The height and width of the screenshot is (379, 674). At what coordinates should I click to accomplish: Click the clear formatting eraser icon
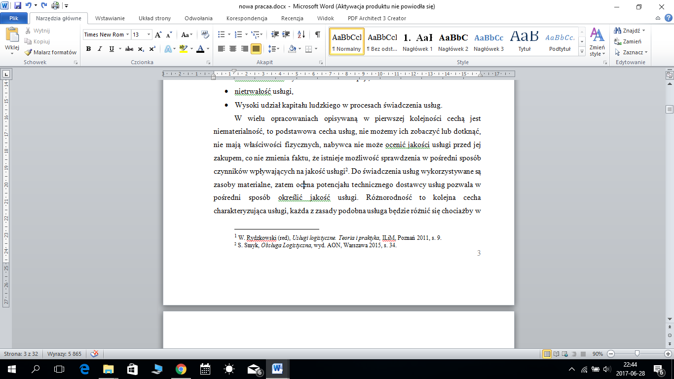205,35
